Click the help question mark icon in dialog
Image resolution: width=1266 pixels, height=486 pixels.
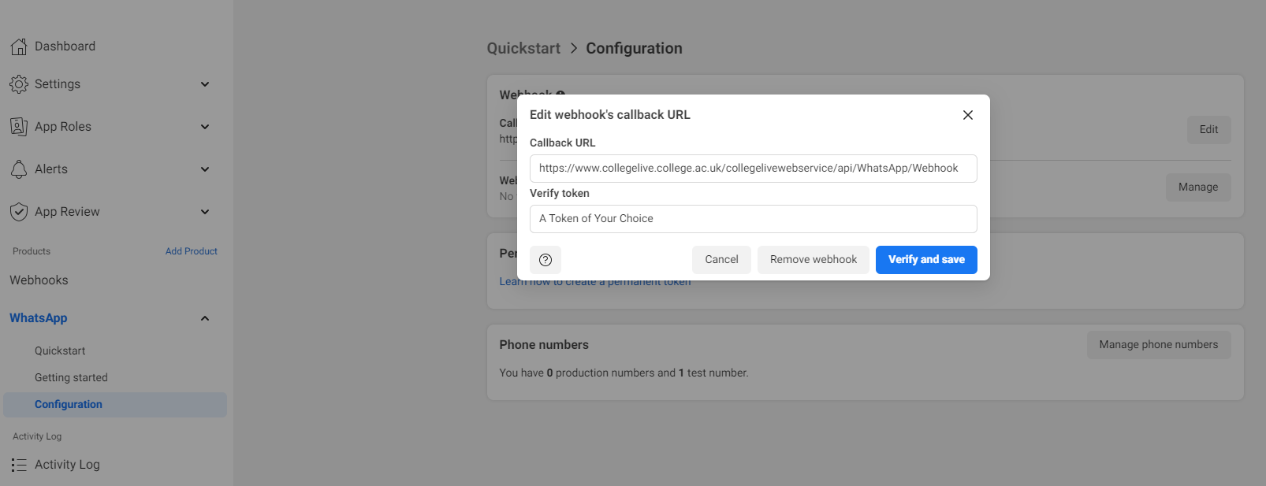point(545,260)
